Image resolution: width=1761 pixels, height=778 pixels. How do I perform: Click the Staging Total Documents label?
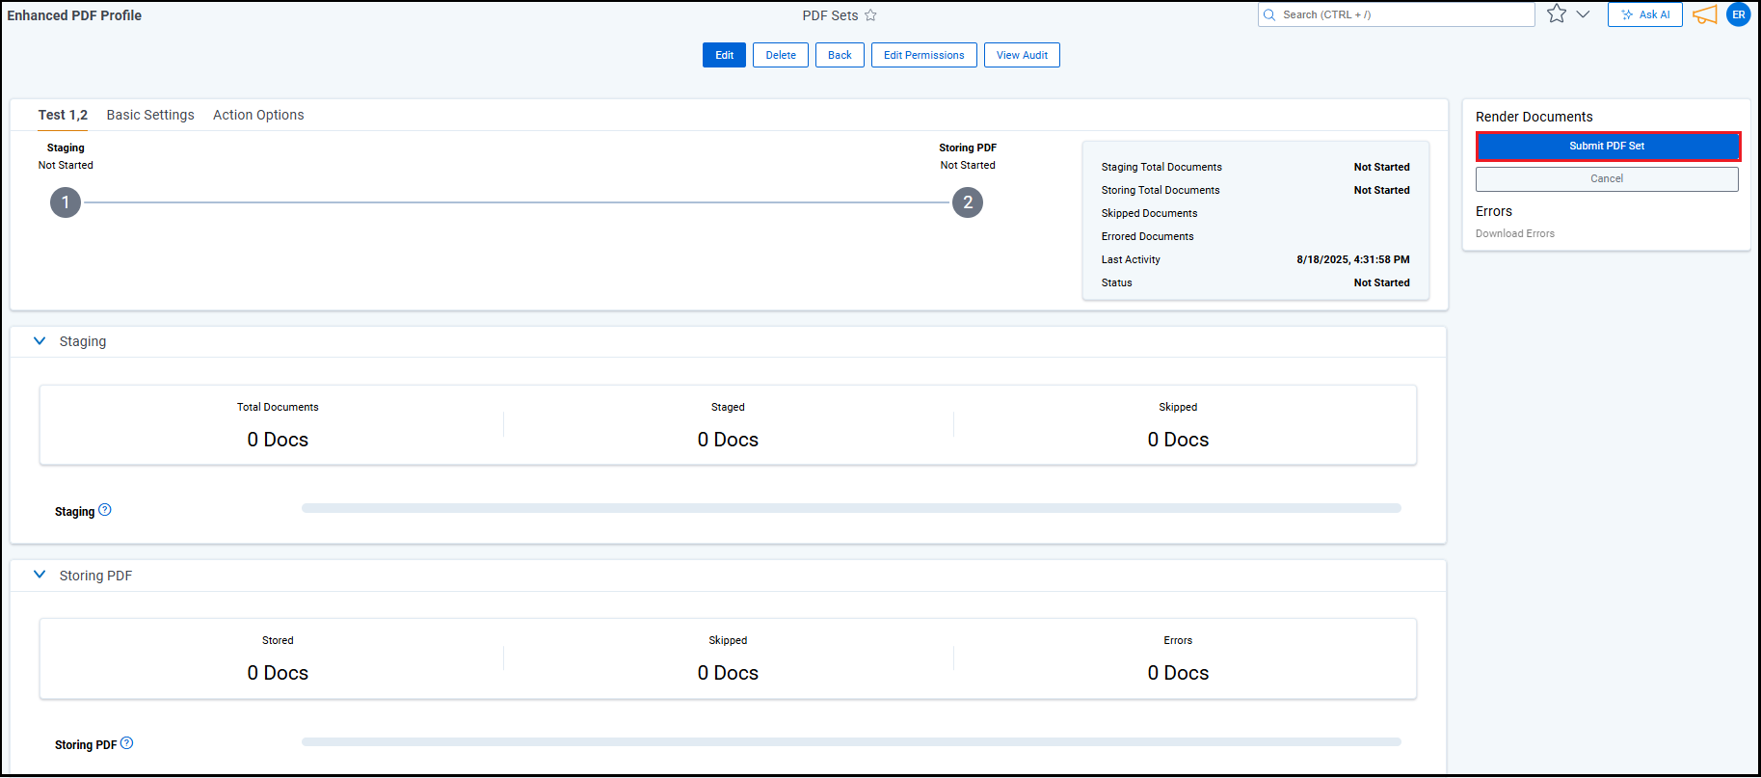1161,167
